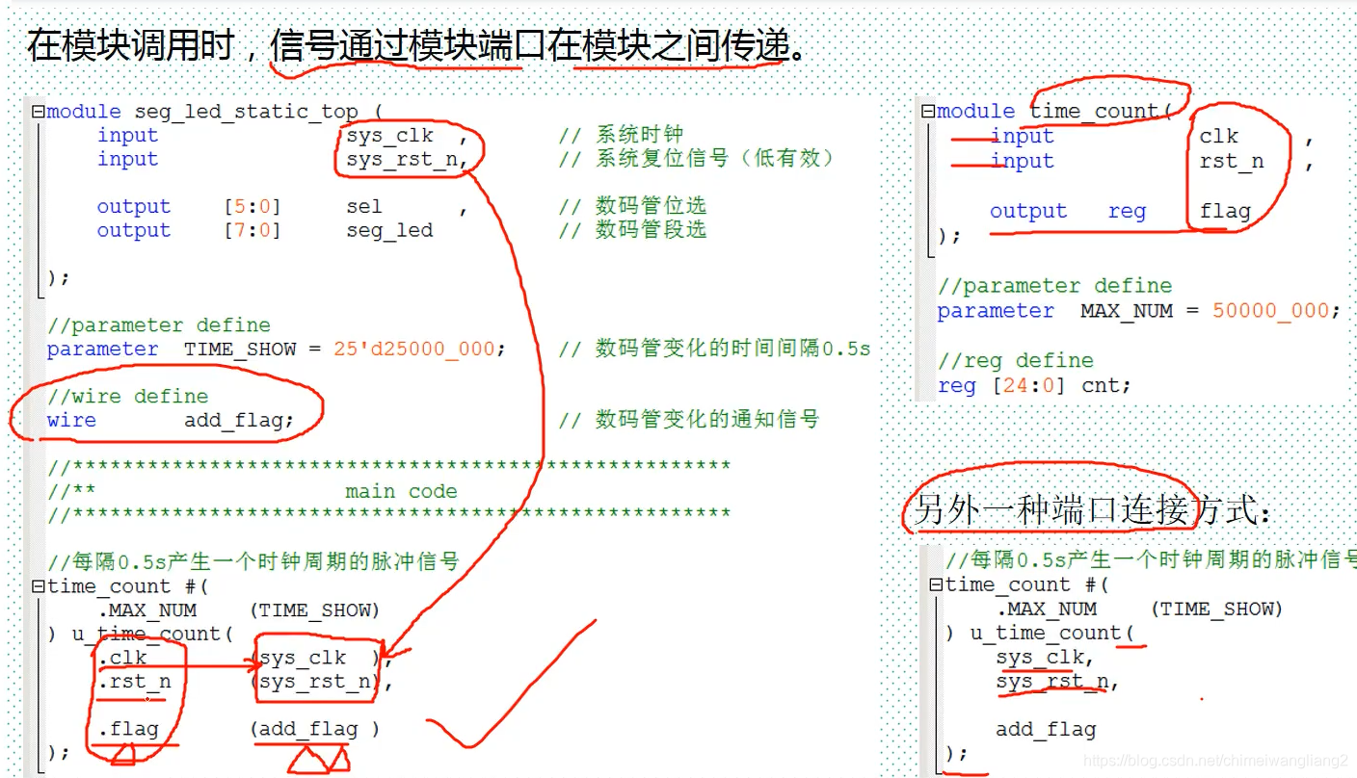Click add_flag in the lower right positional connection
This screenshot has width=1357, height=778.
point(1047,729)
